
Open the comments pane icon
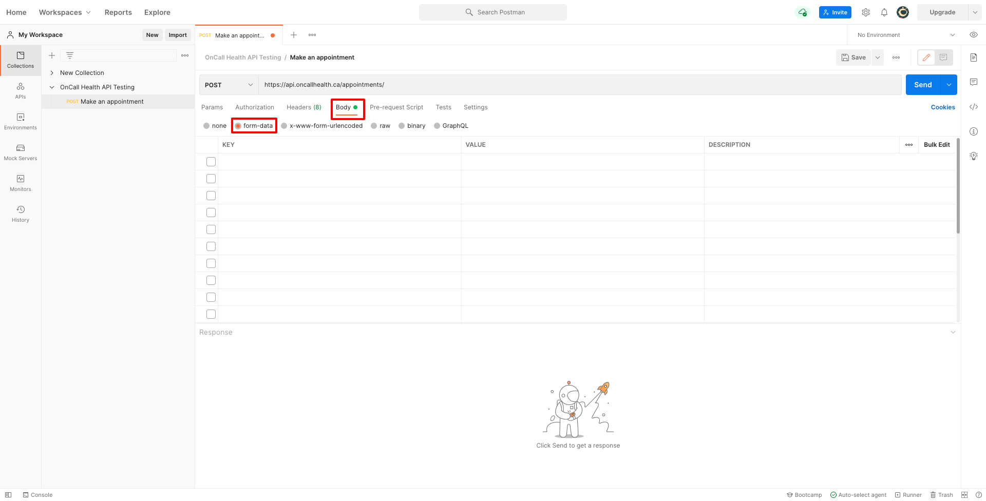(974, 82)
